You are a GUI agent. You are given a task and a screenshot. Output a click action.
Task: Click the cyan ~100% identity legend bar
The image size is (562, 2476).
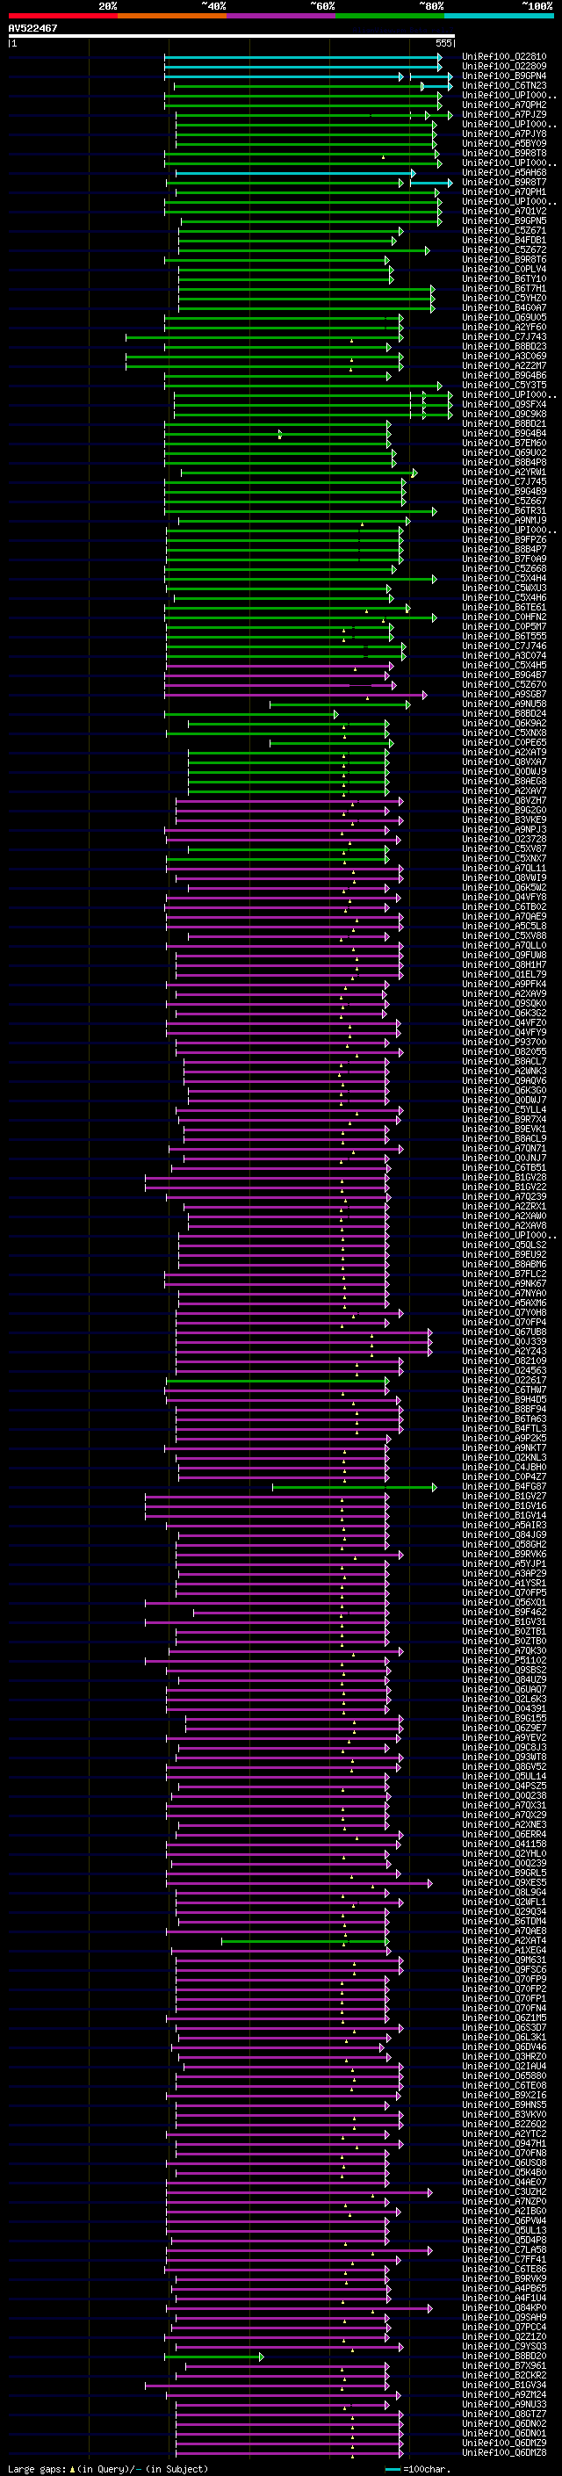(x=498, y=17)
